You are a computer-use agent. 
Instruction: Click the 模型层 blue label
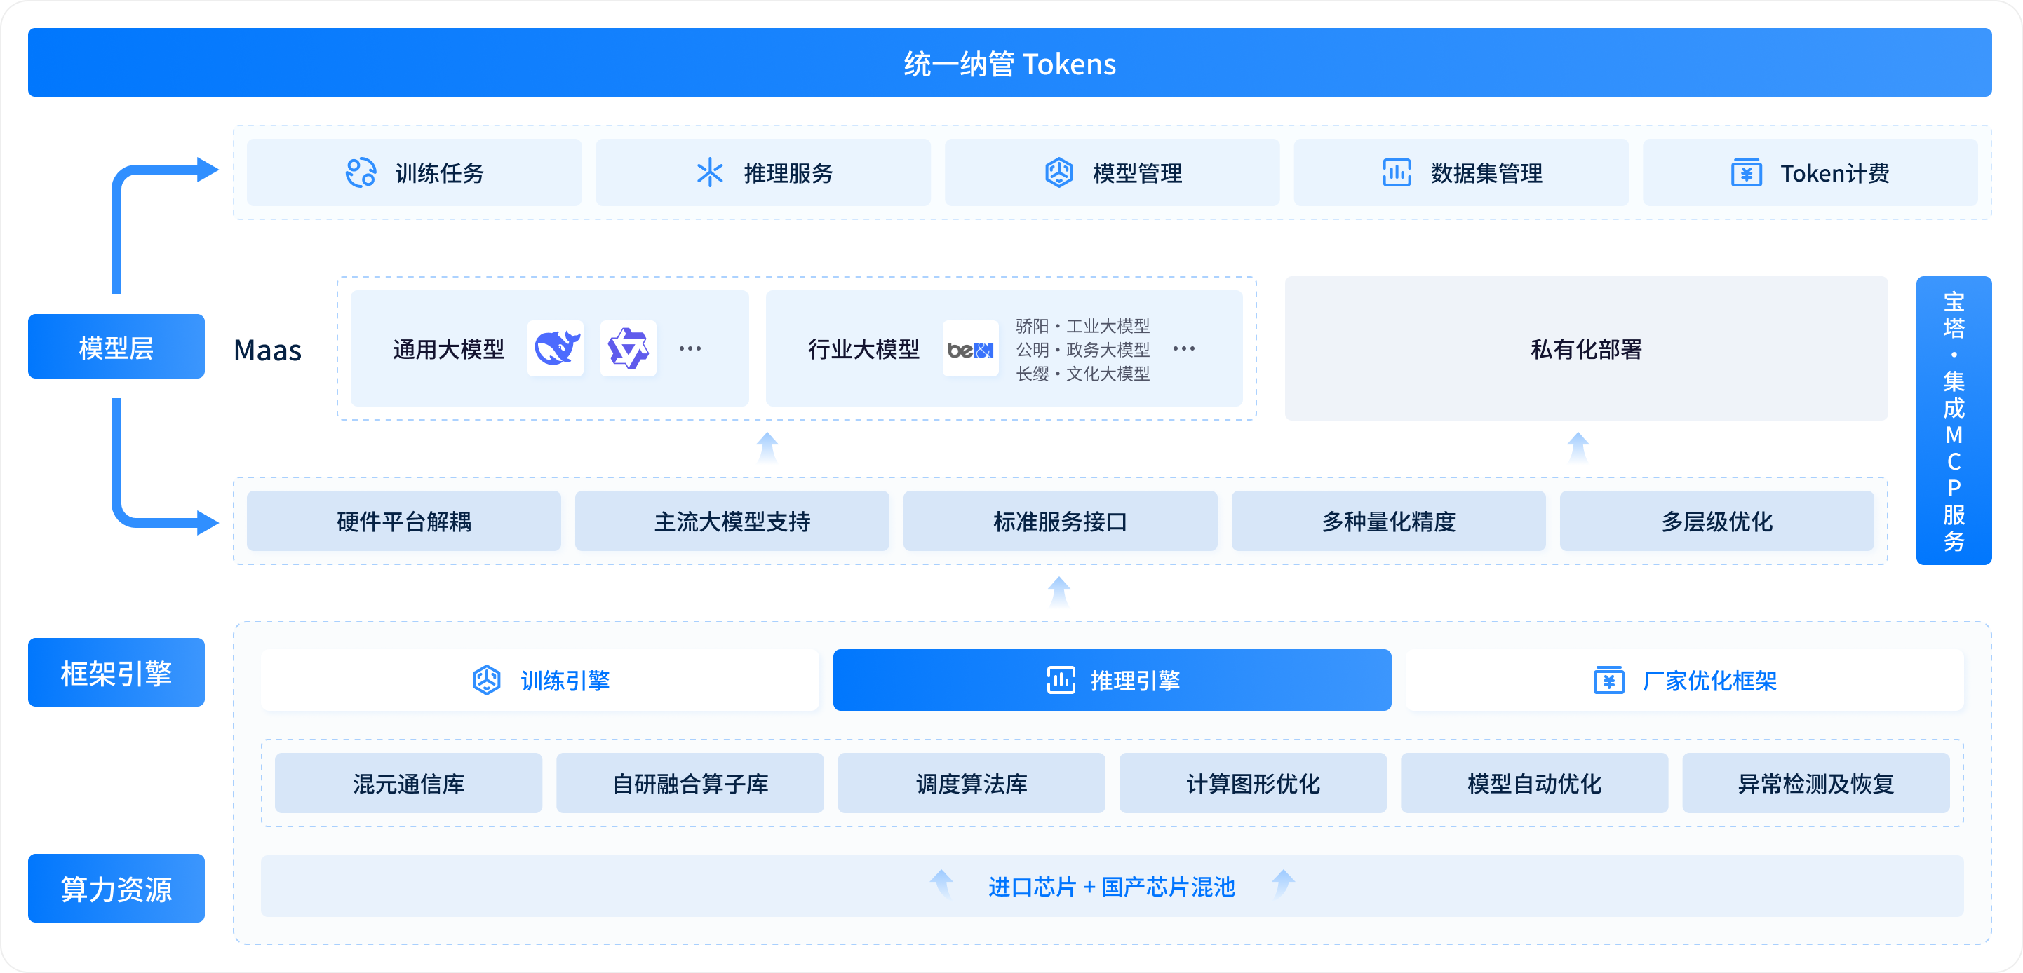coord(116,347)
